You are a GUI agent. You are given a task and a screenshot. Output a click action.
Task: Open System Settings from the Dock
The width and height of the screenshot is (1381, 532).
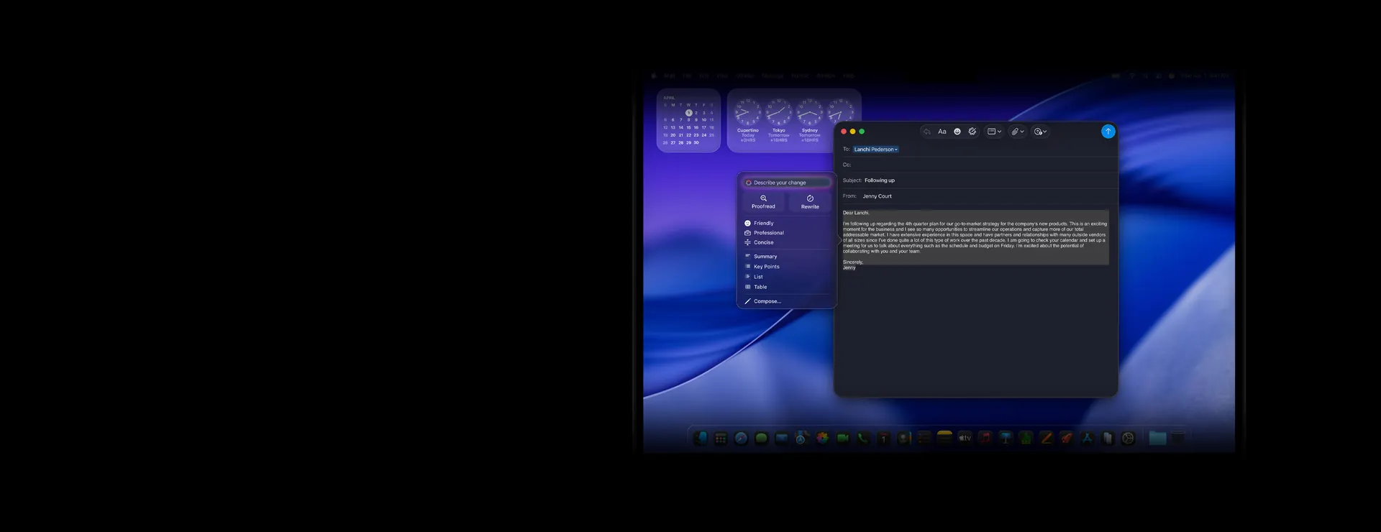tap(1128, 438)
